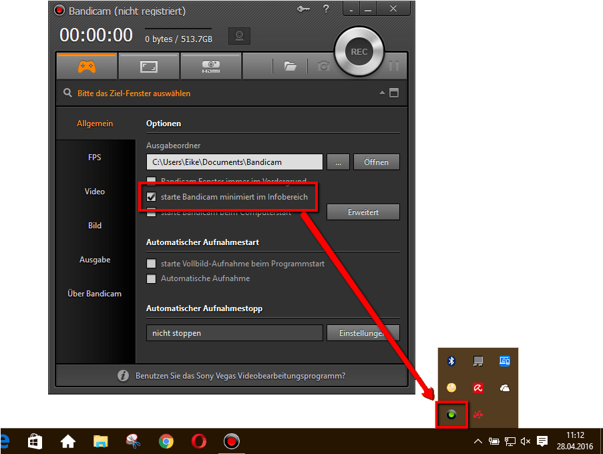Click the Öffnen button
The image size is (603, 454).
pyautogui.click(x=376, y=162)
